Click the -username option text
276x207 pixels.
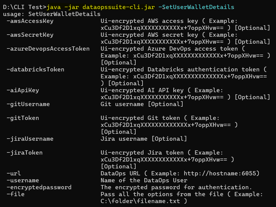pos(23,180)
